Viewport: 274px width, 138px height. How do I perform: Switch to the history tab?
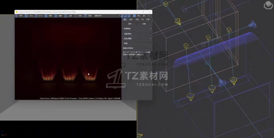coord(137,19)
